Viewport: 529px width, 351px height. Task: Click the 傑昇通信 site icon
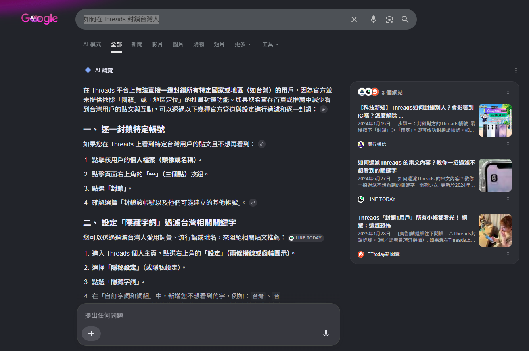361,144
